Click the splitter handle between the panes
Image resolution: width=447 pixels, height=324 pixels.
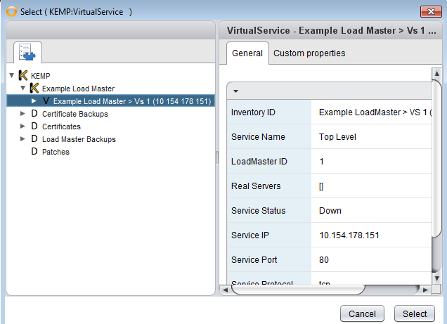[217, 157]
